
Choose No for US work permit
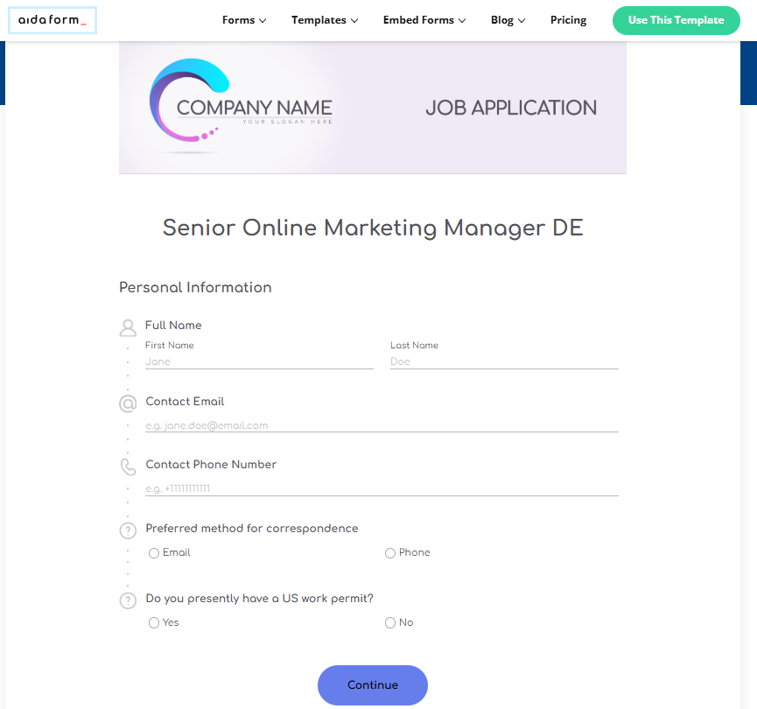click(x=390, y=623)
